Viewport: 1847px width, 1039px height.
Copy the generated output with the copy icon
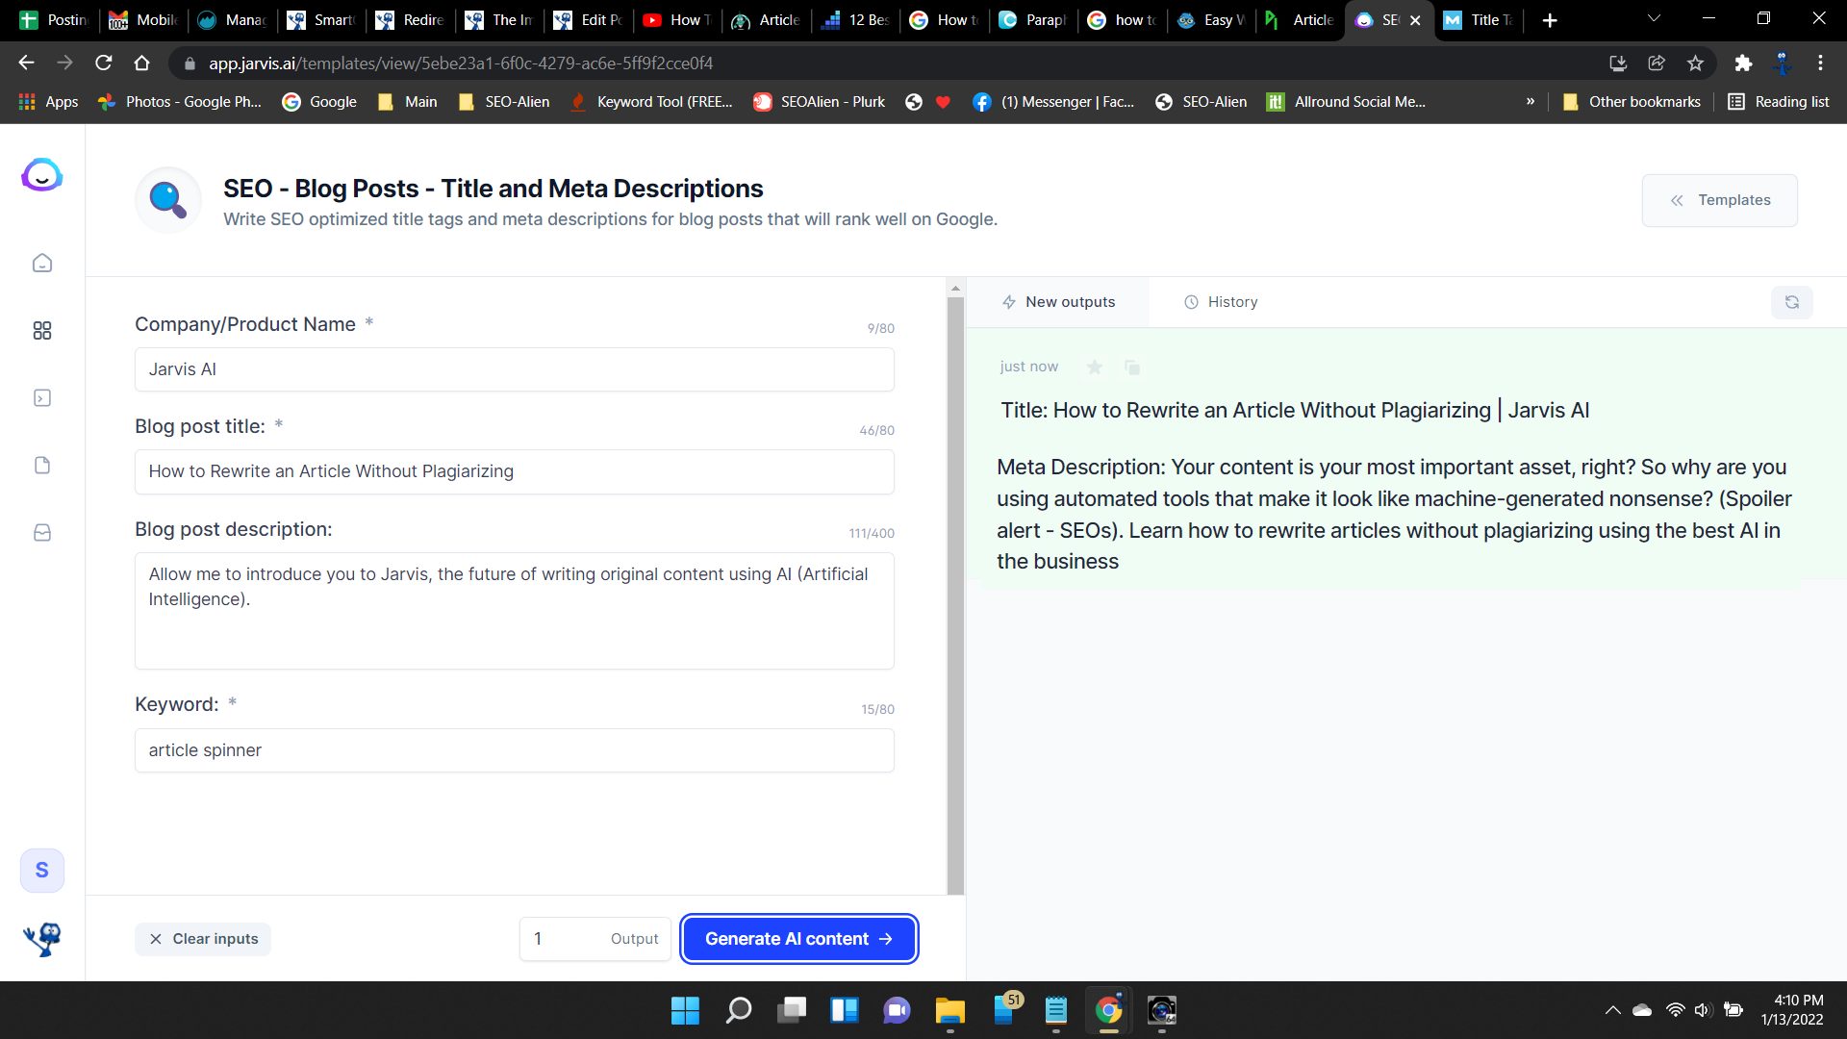coord(1132,367)
